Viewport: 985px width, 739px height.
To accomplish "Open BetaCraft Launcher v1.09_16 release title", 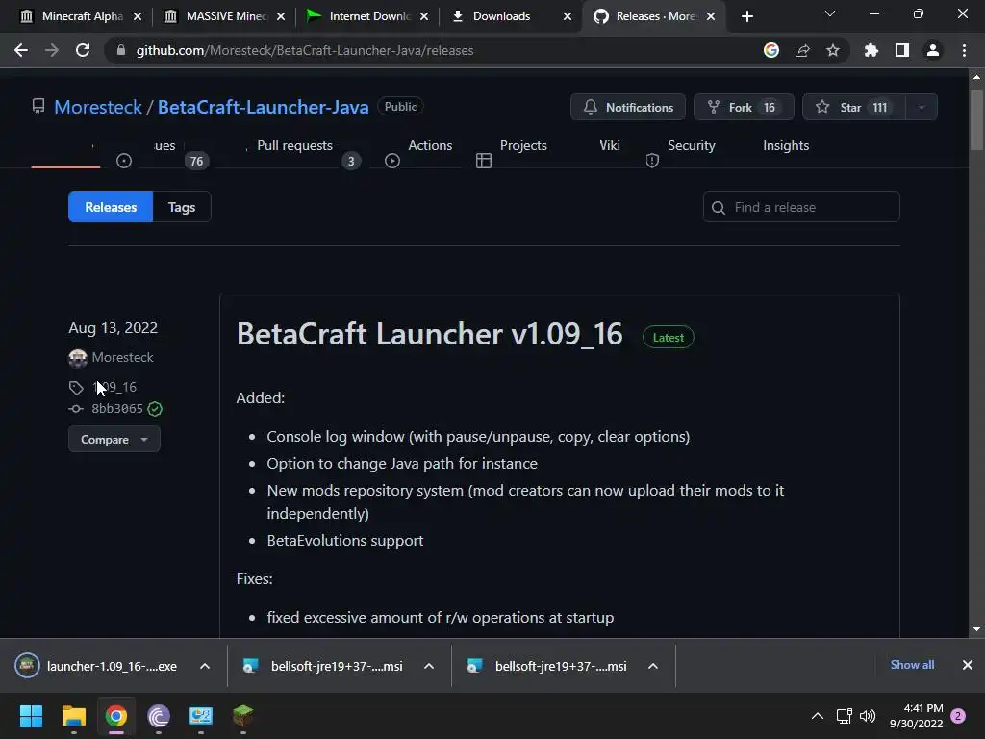I will click(430, 334).
